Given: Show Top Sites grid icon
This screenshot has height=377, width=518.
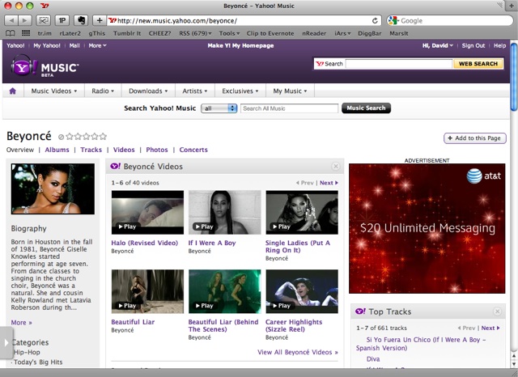Looking at the screenshot, I should (25, 33).
